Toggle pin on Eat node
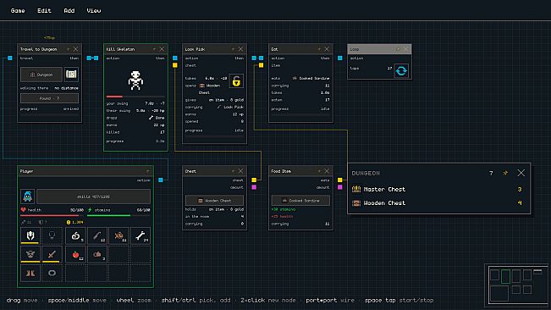 319,49
